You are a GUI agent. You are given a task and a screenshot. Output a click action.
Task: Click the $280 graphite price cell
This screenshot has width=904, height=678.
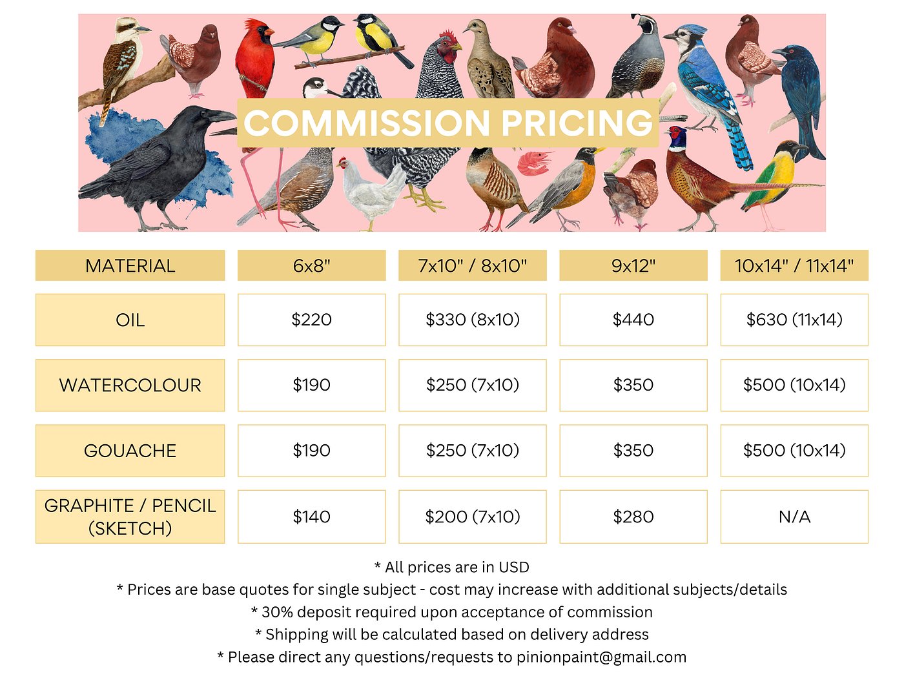[633, 517]
